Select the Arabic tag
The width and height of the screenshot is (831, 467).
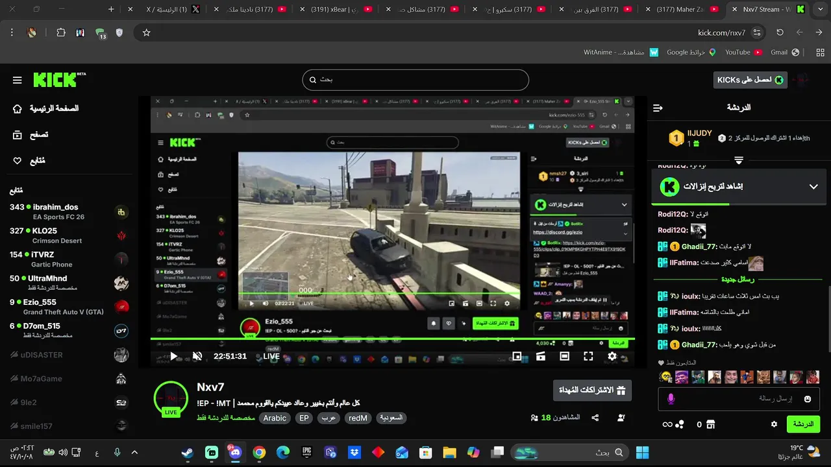coord(275,418)
